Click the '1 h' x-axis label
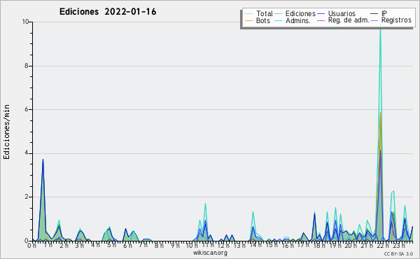420x259 pixels. click(x=48, y=245)
